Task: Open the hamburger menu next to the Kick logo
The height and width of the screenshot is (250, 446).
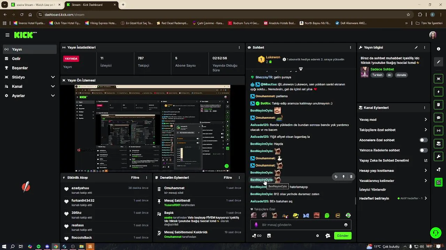Action: (7, 35)
